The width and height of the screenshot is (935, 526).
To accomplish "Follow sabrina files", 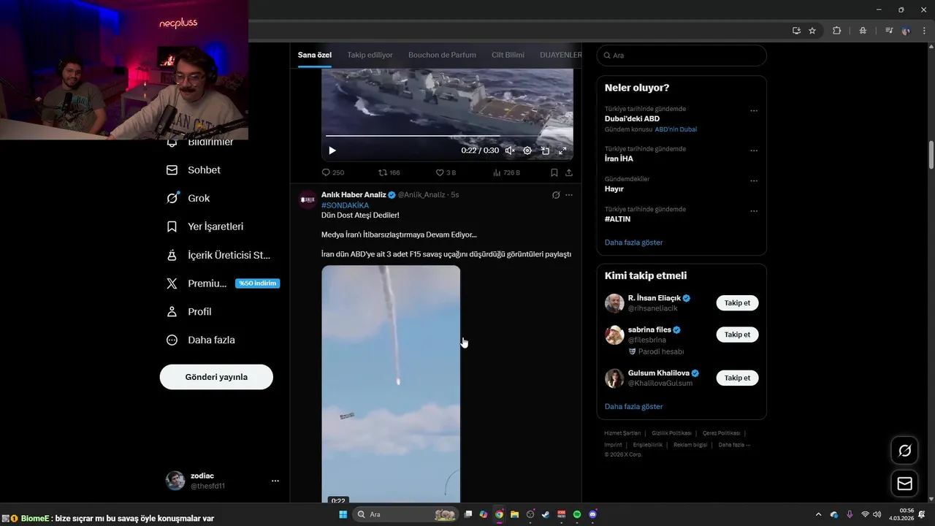I will [x=737, y=335].
